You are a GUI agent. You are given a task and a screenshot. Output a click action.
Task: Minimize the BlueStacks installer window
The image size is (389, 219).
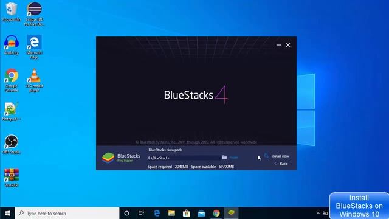(278, 45)
